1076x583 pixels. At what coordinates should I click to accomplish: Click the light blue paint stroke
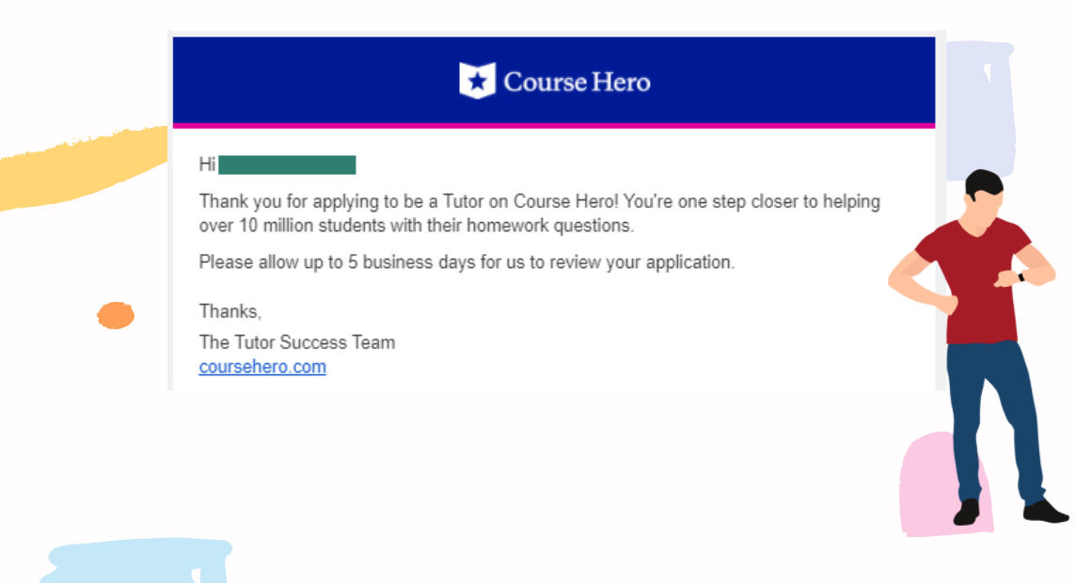click(x=137, y=560)
